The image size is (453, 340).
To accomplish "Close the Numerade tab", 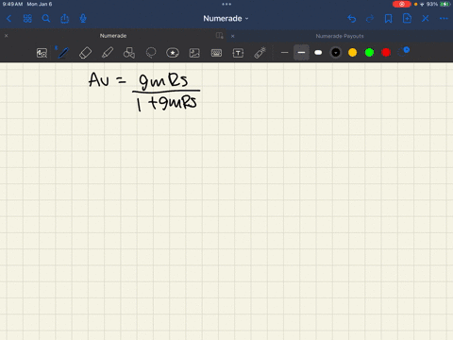I will (x=7, y=36).
